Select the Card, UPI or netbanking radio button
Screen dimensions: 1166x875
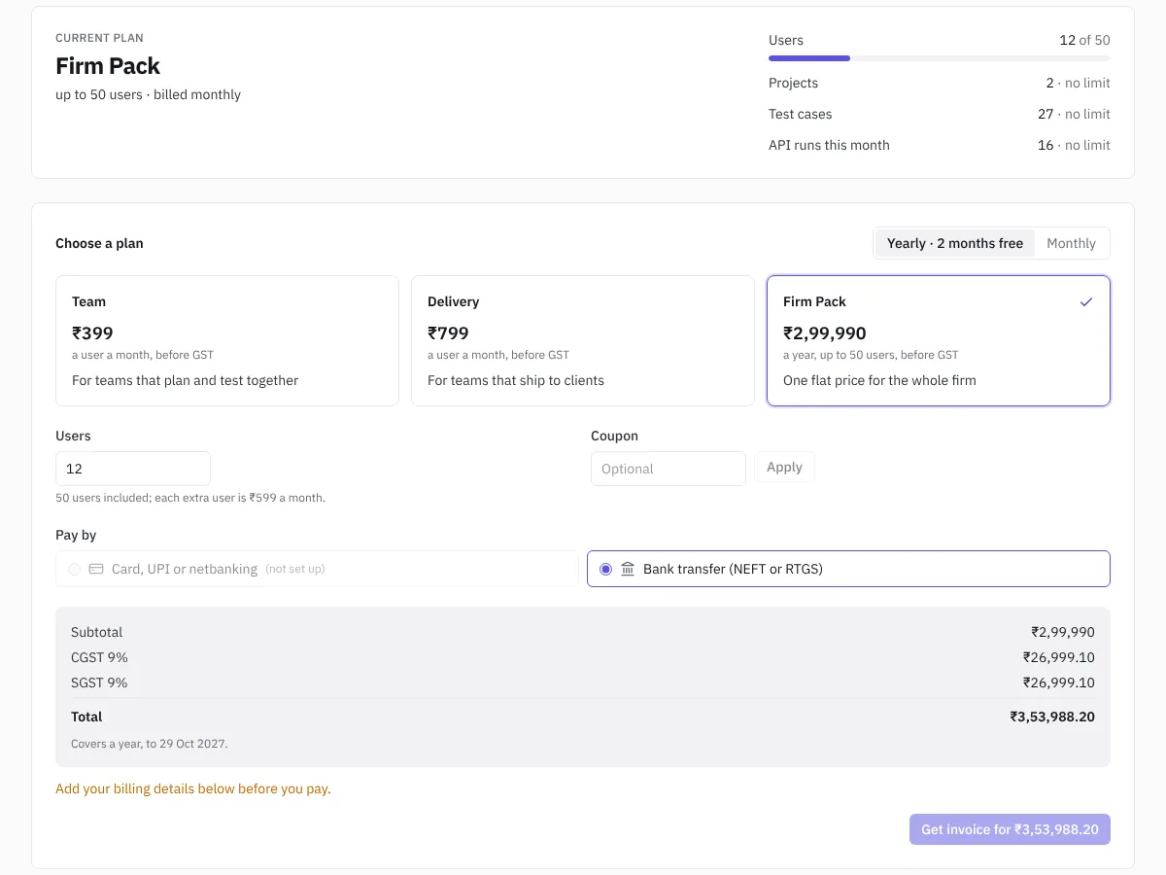pyautogui.click(x=75, y=569)
